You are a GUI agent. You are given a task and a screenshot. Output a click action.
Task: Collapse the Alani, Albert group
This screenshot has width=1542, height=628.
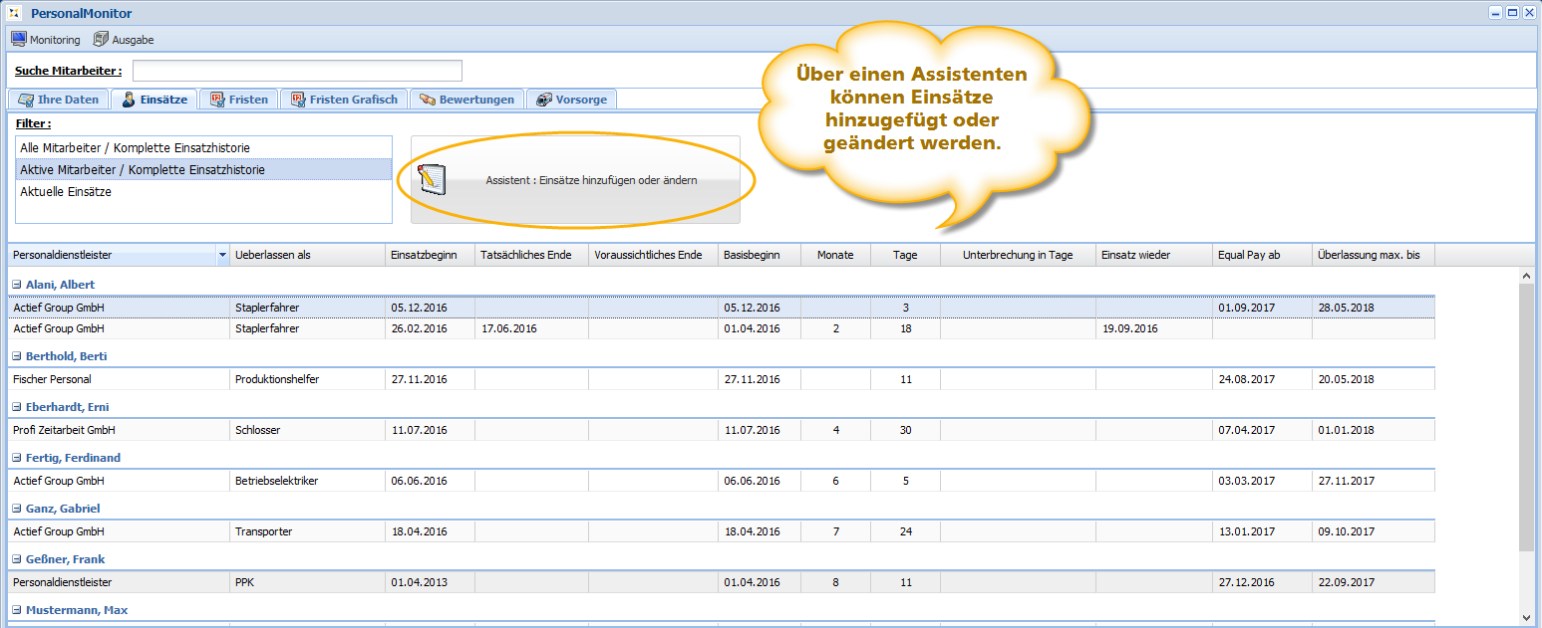[17, 286]
